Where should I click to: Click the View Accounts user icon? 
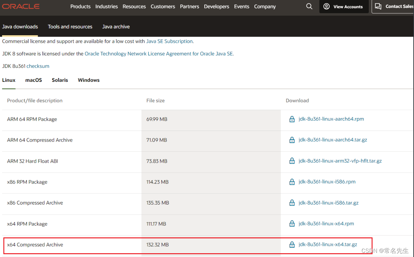(326, 6)
